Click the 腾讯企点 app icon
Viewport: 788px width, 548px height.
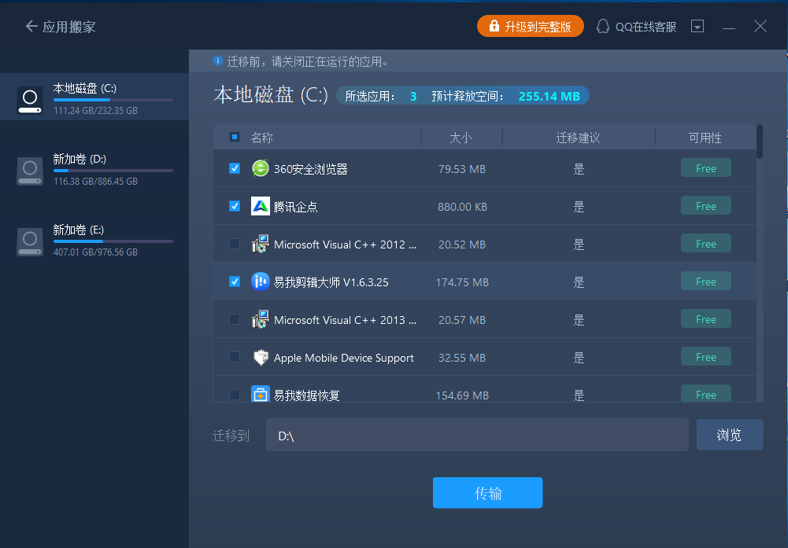[261, 206]
